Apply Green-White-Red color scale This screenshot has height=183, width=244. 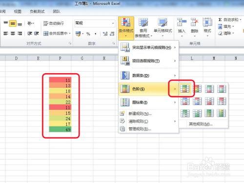(209, 89)
